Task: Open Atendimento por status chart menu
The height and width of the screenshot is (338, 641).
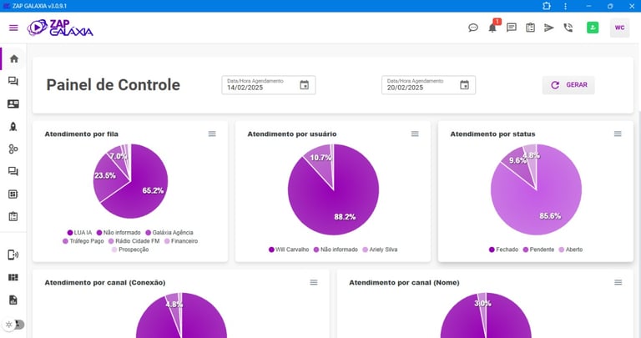Action: pyautogui.click(x=618, y=134)
